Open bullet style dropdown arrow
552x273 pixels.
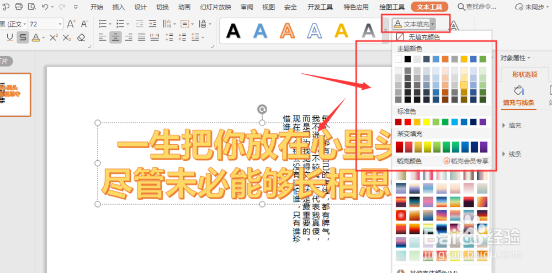tap(110, 24)
